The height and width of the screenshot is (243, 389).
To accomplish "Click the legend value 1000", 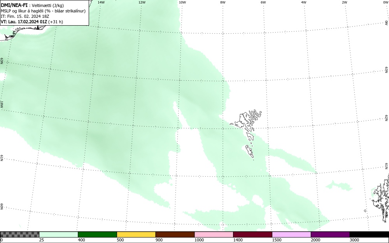I will point(199,240).
